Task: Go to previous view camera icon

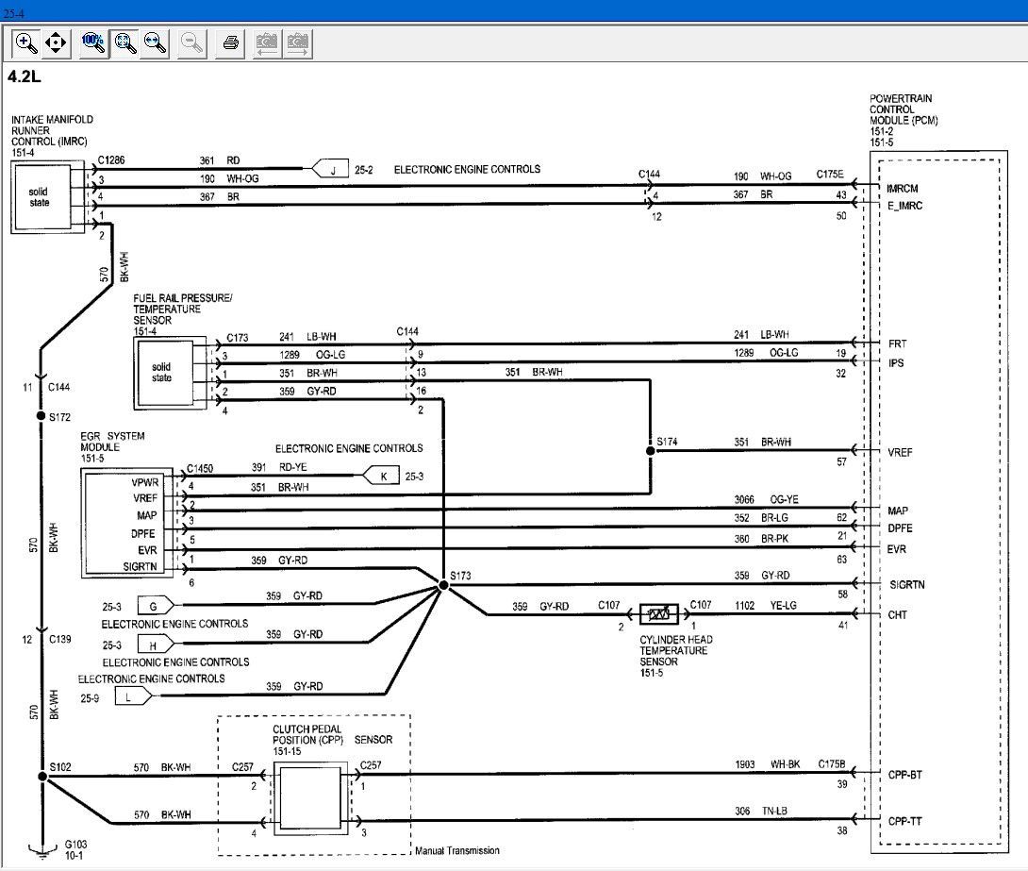Action: (268, 42)
